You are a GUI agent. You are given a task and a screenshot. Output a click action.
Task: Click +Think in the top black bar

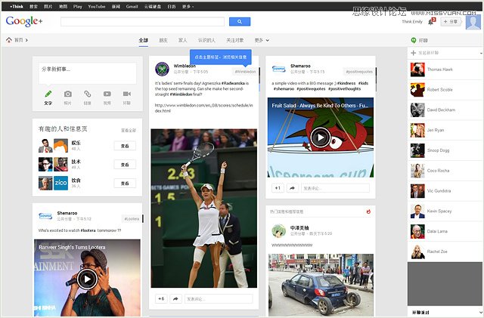pos(17,6)
